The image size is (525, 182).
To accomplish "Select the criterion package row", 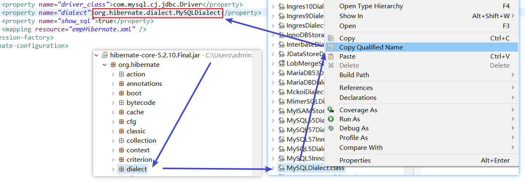I will click(135, 160).
